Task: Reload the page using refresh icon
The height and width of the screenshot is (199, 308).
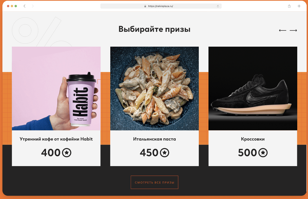Action: coord(218,6)
